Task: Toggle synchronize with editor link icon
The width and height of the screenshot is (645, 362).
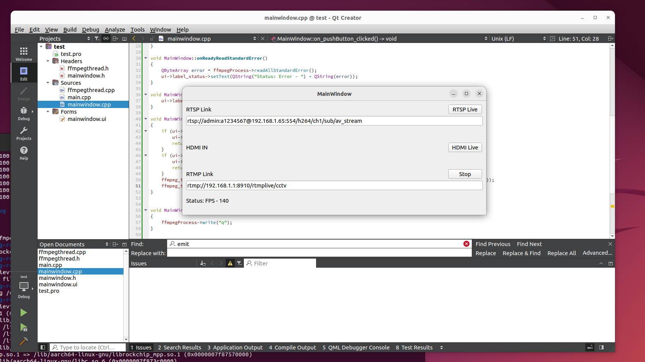Action: [x=106, y=38]
